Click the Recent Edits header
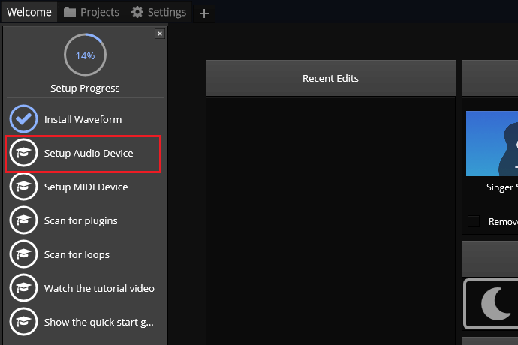Viewport: 518px width, 345px height. tap(330, 78)
